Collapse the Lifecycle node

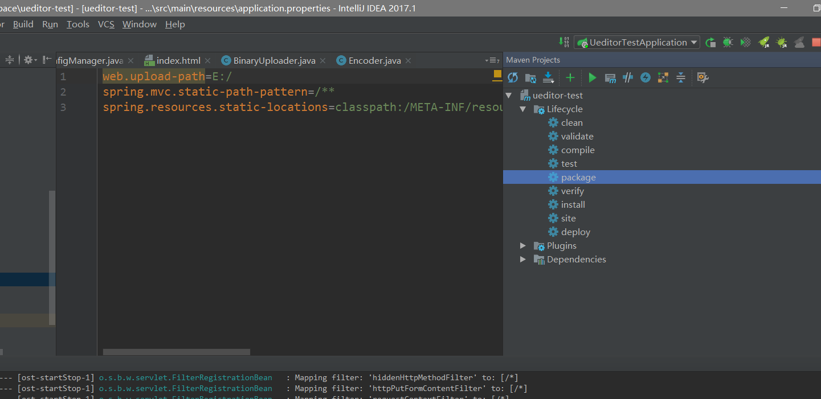coord(523,109)
